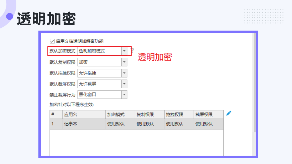292x164 pixels.
Task: Click the 默认复制权限 label
Action: tap(62, 62)
